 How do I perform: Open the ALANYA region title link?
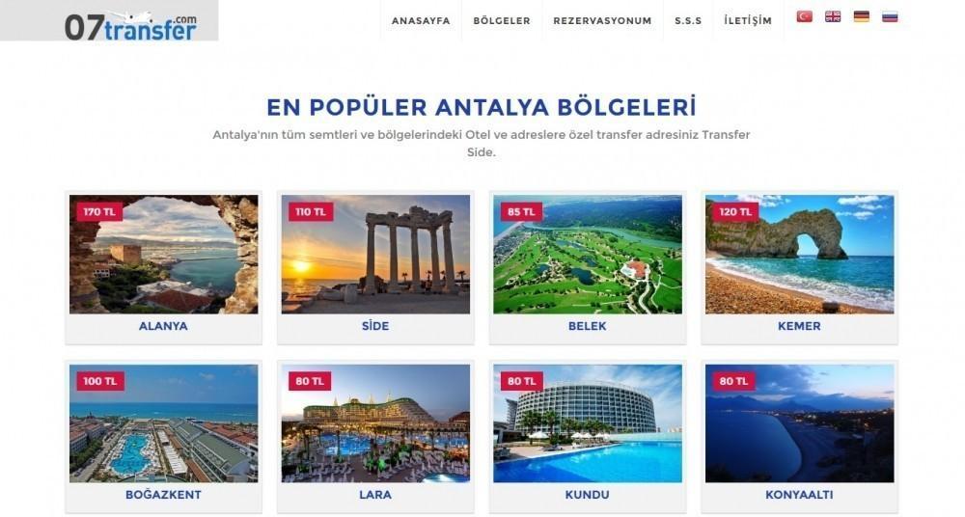163,326
